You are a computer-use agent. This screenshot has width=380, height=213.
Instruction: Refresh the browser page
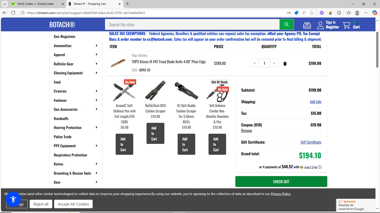coord(13,13)
